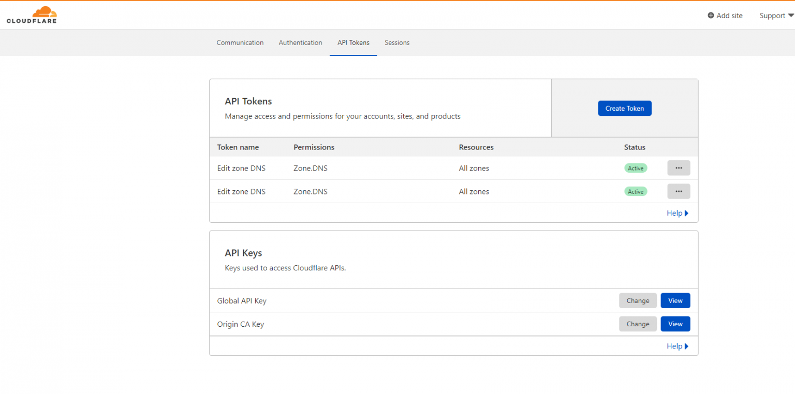Switch to the Communication tab
Image resolution: width=795 pixels, height=394 pixels.
coord(240,42)
